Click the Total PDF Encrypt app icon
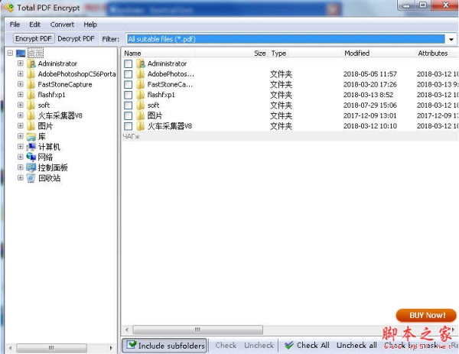Image resolution: width=459 pixels, height=354 pixels. point(9,8)
